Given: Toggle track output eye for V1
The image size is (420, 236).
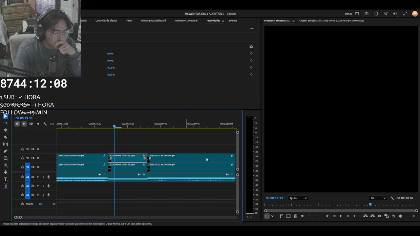Looking at the screenshot, I should pyautogui.click(x=38, y=167).
